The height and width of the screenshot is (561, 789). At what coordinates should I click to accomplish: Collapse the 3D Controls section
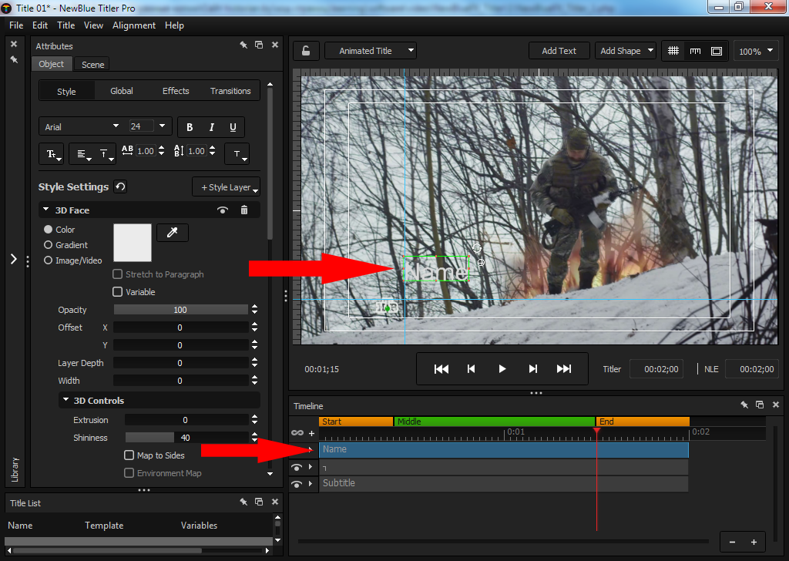point(65,401)
